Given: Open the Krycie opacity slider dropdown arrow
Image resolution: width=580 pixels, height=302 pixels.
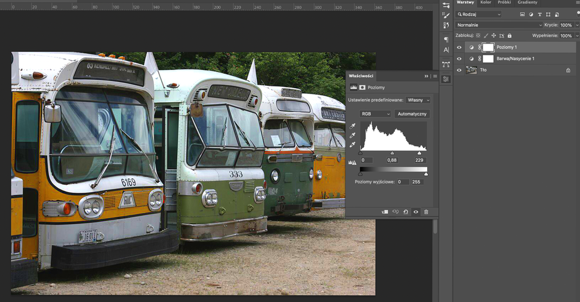Looking at the screenshot, I should coord(576,25).
